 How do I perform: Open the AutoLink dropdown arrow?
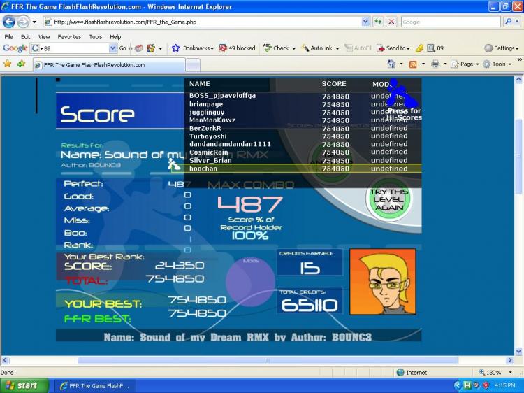click(x=337, y=48)
